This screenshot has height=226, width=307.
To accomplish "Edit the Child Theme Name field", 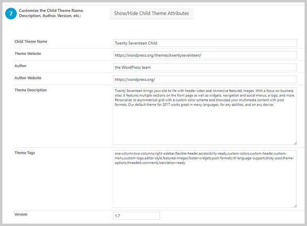I will coord(205,43).
